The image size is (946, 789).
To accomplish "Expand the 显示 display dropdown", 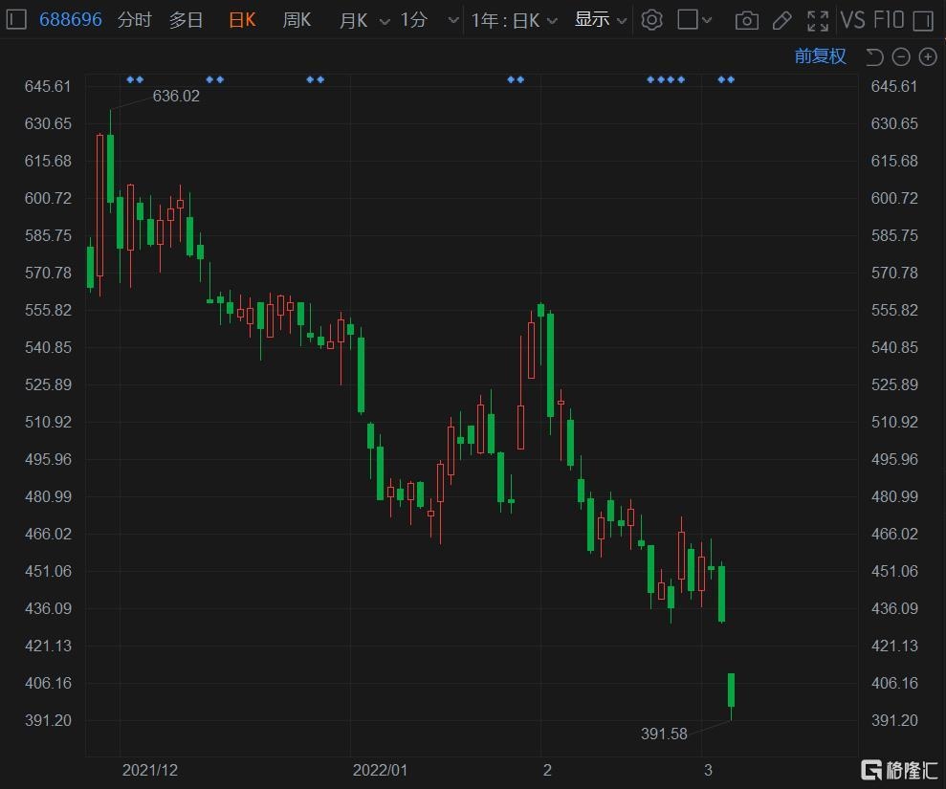I will point(600,20).
